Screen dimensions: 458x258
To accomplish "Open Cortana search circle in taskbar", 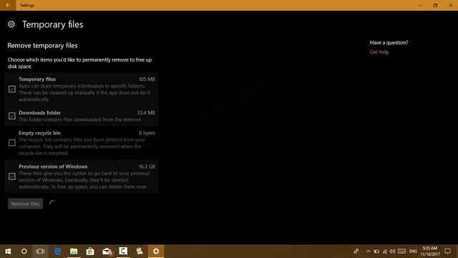I will pyautogui.click(x=24, y=252).
